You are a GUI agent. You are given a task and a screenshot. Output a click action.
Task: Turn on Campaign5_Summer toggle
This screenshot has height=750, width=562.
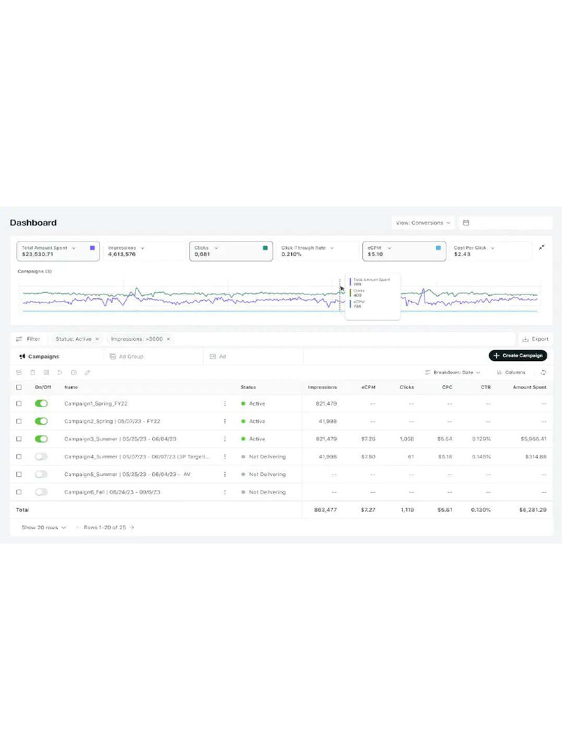[41, 474]
